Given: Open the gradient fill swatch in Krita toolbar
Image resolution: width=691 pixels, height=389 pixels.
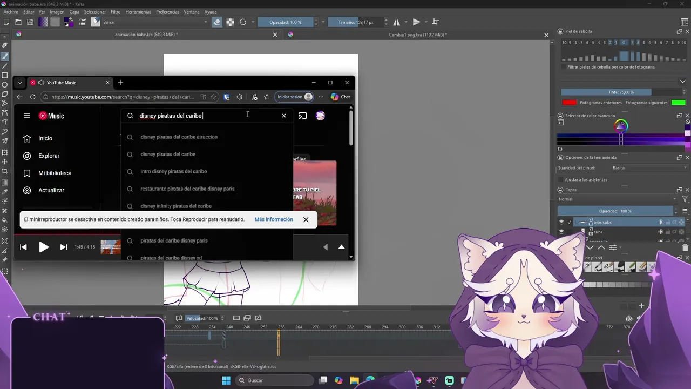Looking at the screenshot, I should click(x=43, y=22).
